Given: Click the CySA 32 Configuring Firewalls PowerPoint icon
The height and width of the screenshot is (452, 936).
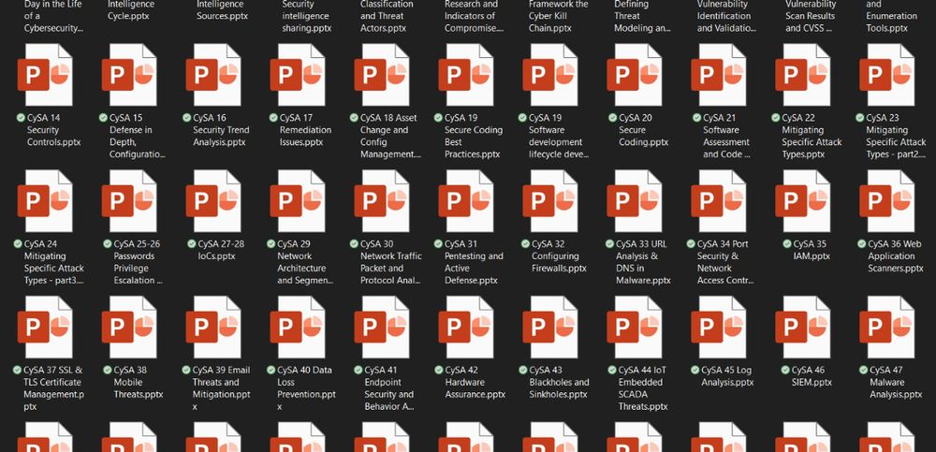Looking at the screenshot, I should 549,201.
